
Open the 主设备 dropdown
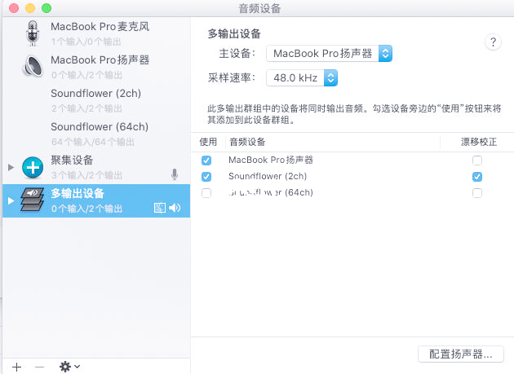(x=329, y=54)
